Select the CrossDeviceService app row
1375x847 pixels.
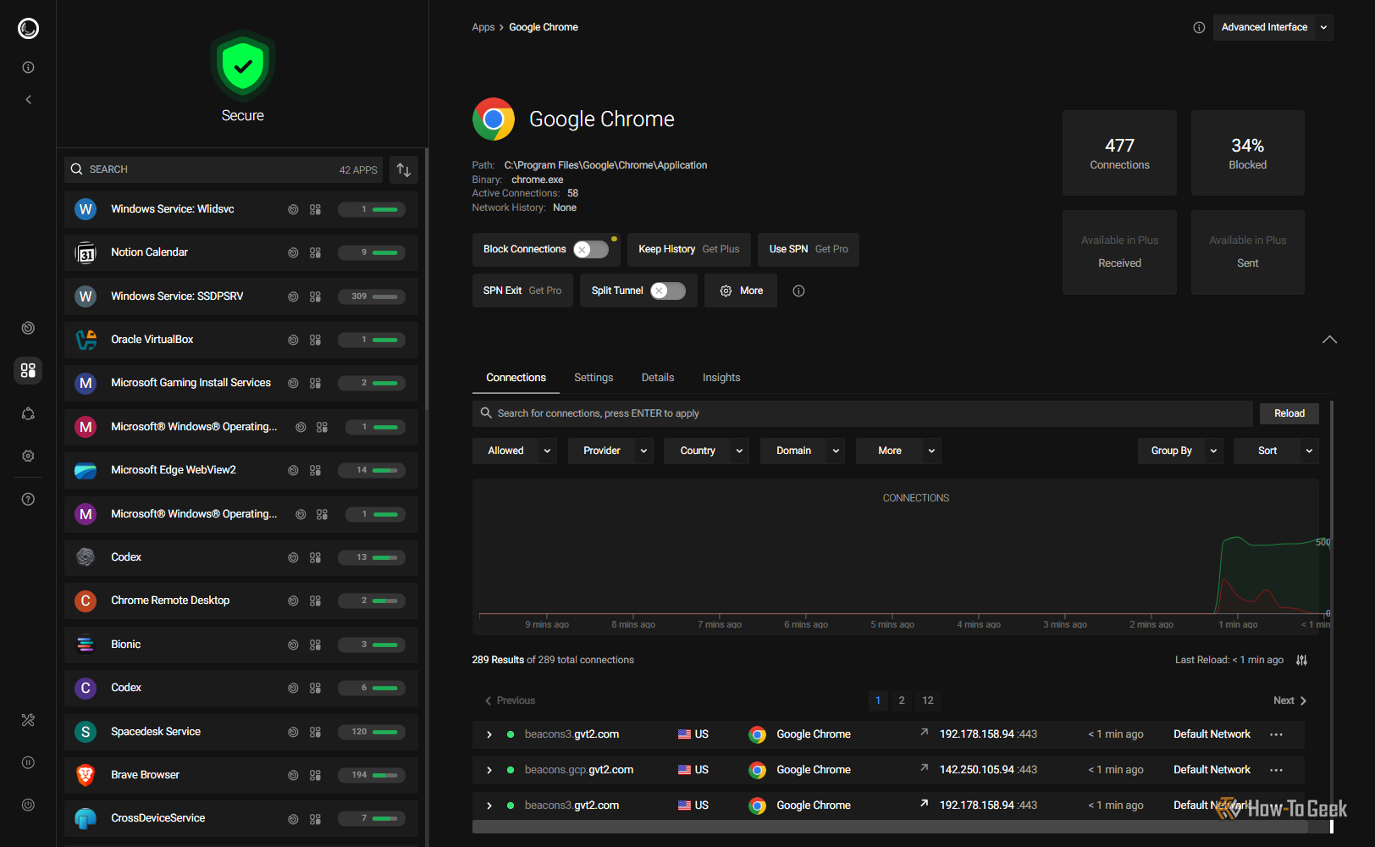[x=241, y=818]
